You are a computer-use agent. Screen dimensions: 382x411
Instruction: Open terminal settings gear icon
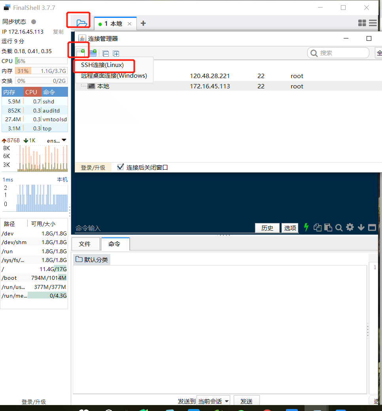click(x=350, y=227)
